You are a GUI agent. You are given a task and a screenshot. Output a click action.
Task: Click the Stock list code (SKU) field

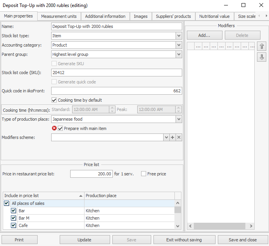click(116, 73)
